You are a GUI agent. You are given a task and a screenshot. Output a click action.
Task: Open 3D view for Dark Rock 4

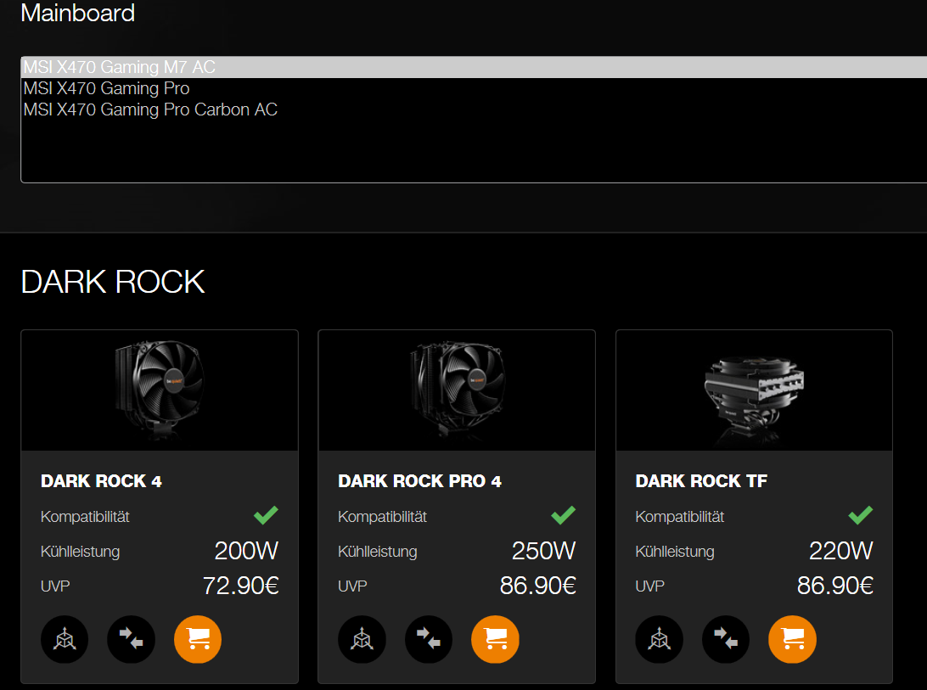[x=65, y=639]
